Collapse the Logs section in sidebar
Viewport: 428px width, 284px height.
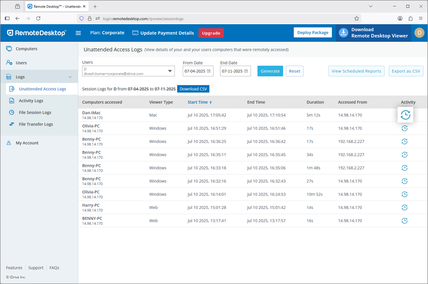click(x=70, y=77)
